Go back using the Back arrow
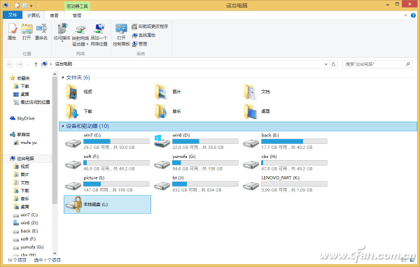The image size is (420, 267). click(x=10, y=64)
